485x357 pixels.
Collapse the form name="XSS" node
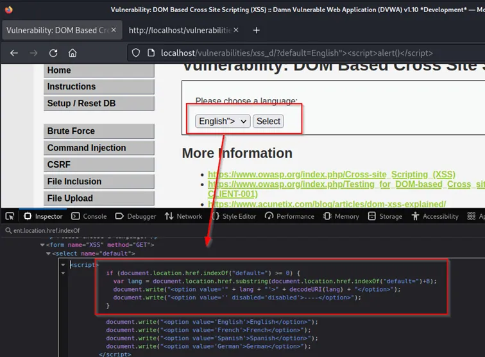click(x=42, y=244)
